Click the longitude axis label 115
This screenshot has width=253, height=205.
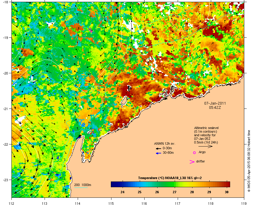pos(111,203)
